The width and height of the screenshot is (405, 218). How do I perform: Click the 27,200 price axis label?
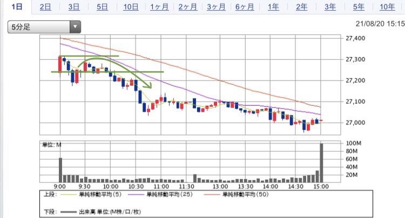[x=355, y=80]
